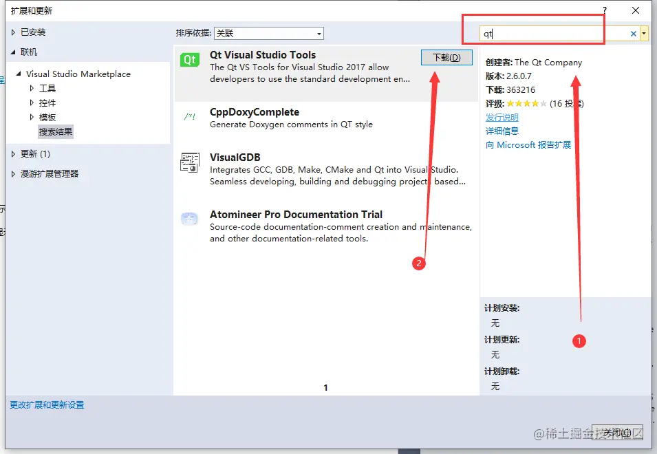Click into the search field containing qt
657x454 pixels.
coord(554,34)
